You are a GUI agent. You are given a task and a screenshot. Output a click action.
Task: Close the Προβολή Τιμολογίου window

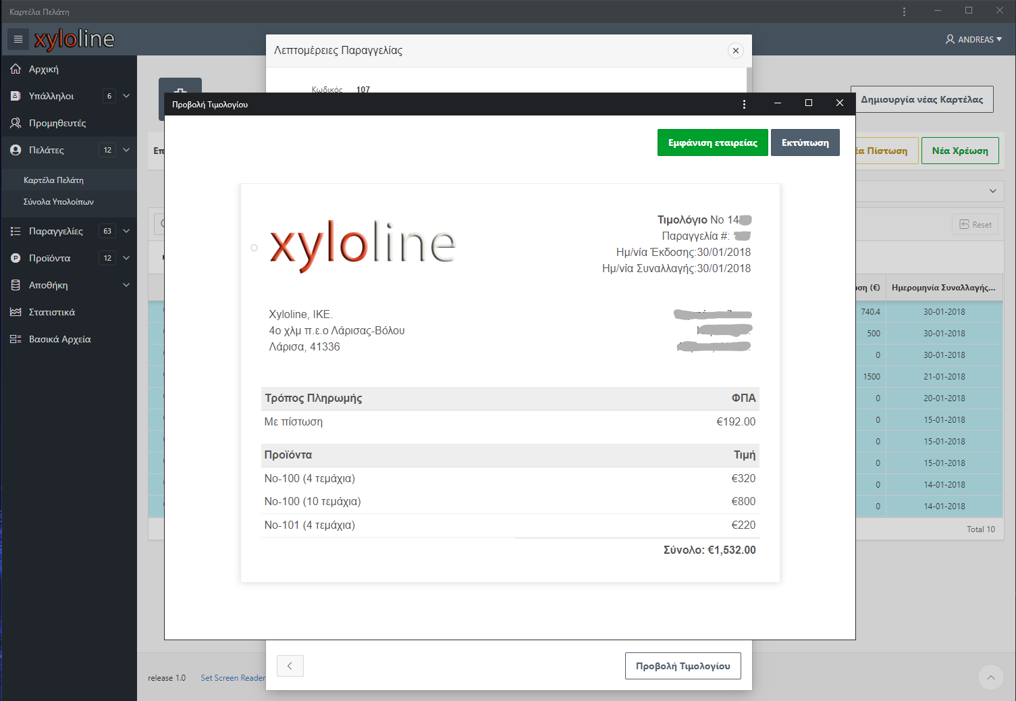point(840,103)
